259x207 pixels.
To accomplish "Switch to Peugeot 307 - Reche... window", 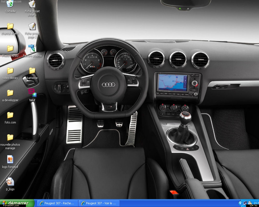I will tap(57, 203).
